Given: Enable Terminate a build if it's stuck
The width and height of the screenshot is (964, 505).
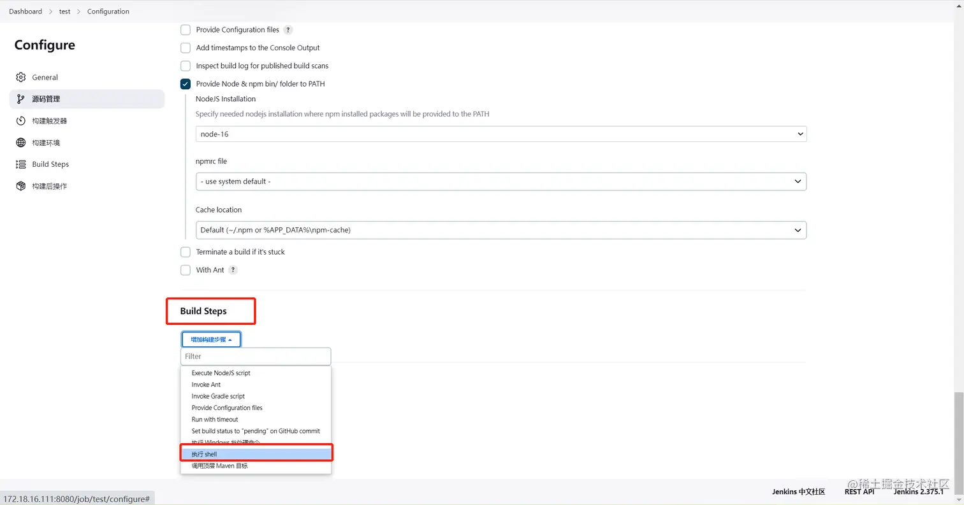Looking at the screenshot, I should point(186,252).
